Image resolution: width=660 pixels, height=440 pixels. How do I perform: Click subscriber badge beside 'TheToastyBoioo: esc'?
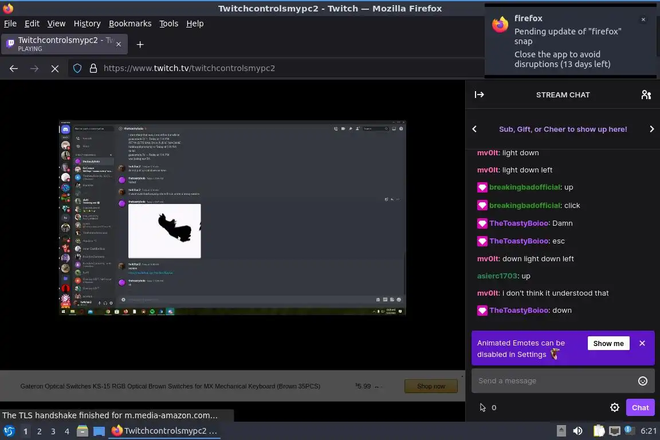[x=482, y=241]
